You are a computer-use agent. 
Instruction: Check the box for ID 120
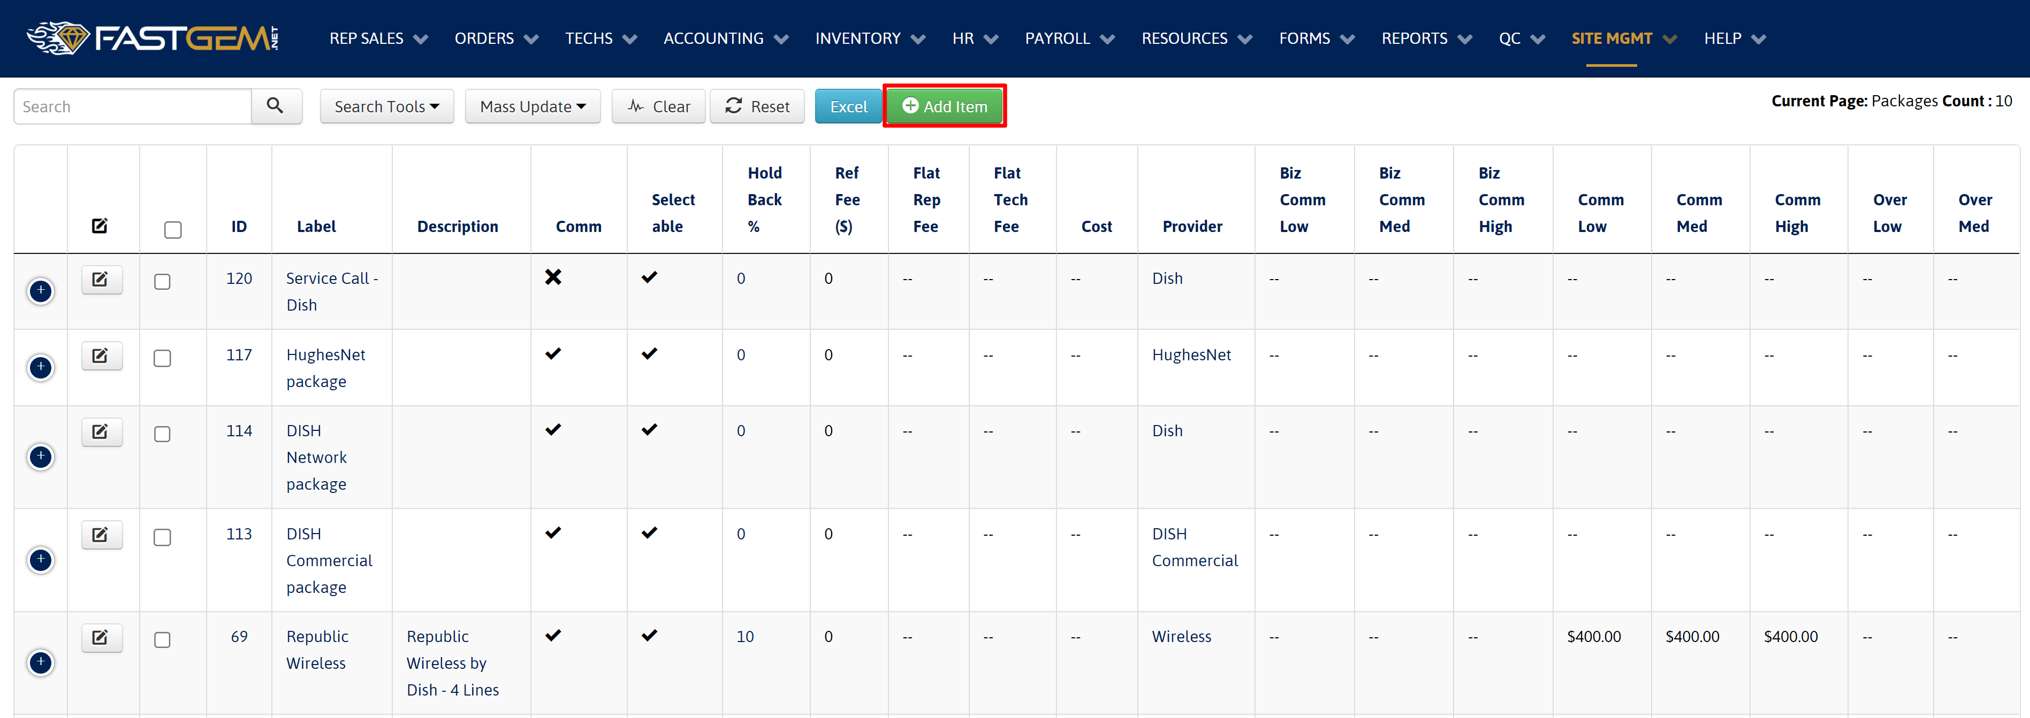pos(162,282)
